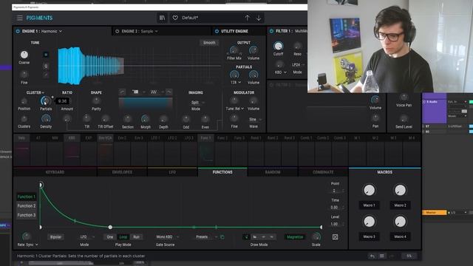The height and width of the screenshot is (266, 473).
Task: Click the Macro 4 knob
Action: [401, 222]
